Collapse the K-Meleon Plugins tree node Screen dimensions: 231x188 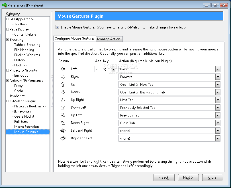point(7,101)
